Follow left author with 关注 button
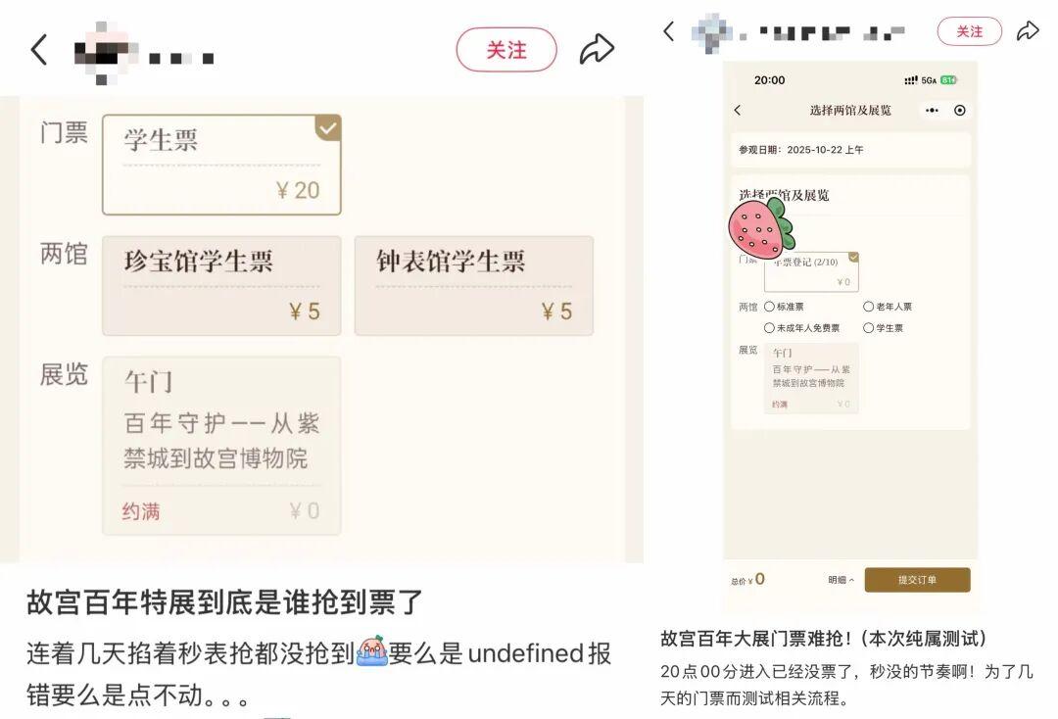This screenshot has height=719, width=1058. pos(506,50)
